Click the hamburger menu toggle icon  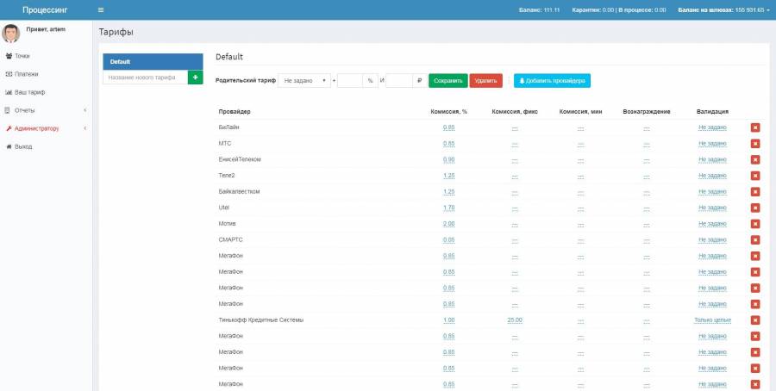[x=101, y=10]
